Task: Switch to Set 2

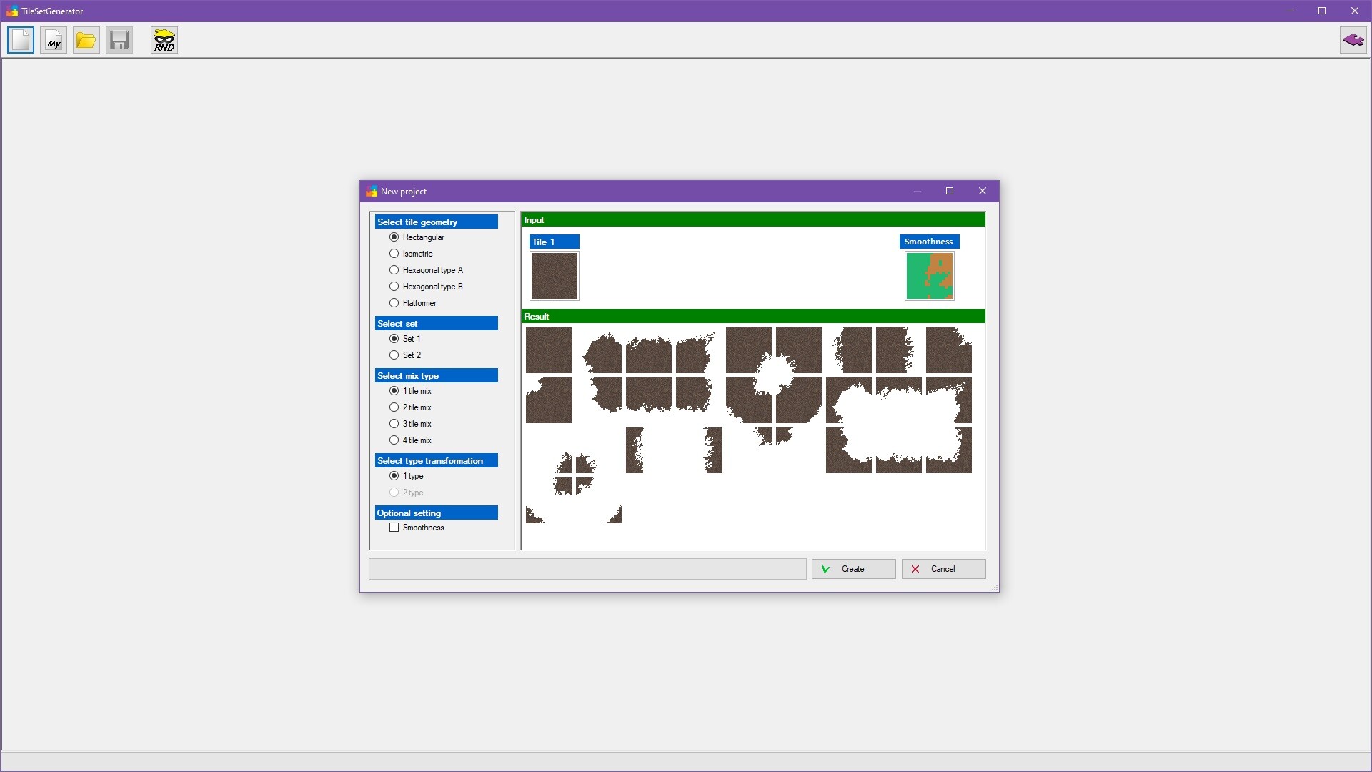Action: (x=394, y=355)
